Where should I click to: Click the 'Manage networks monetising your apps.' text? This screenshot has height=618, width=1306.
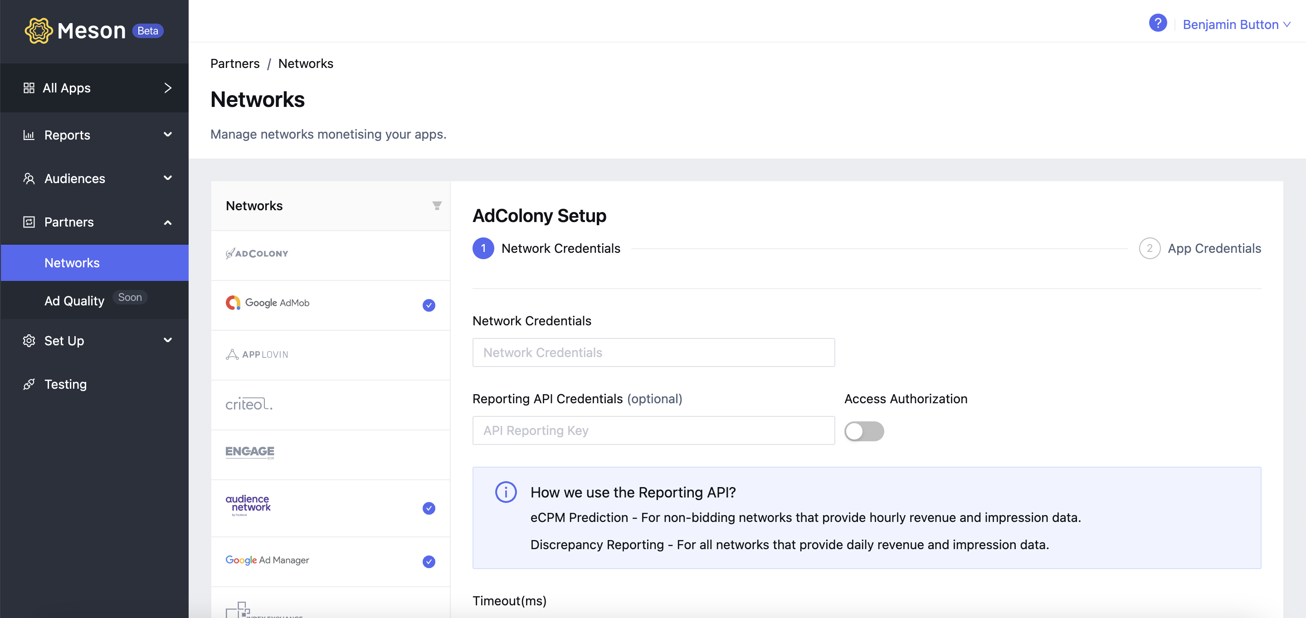click(x=328, y=134)
